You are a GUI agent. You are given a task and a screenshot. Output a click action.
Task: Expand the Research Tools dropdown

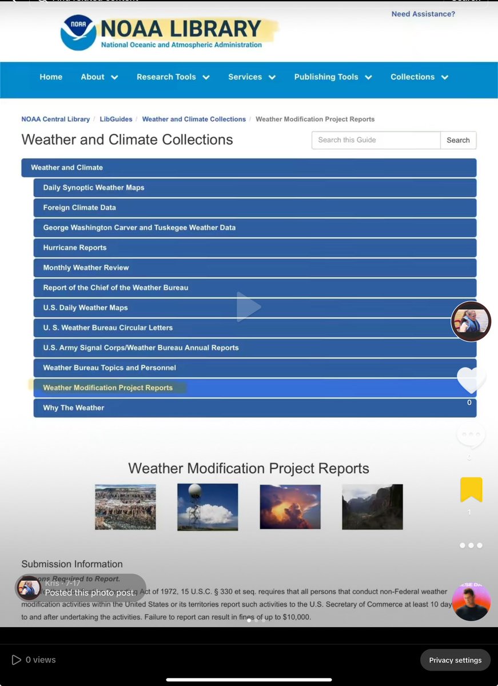coord(173,77)
